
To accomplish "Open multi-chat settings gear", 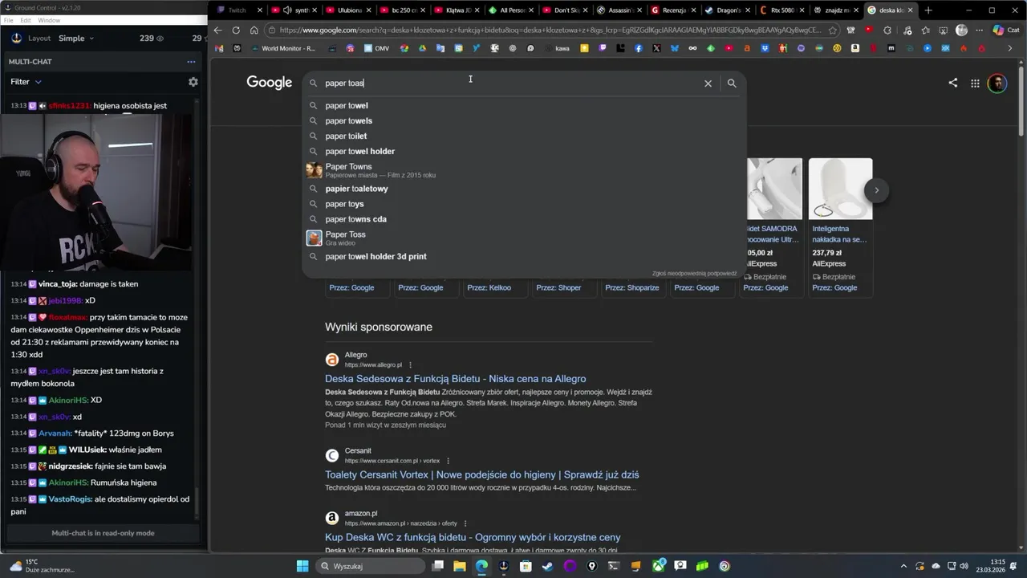I will (x=193, y=82).
